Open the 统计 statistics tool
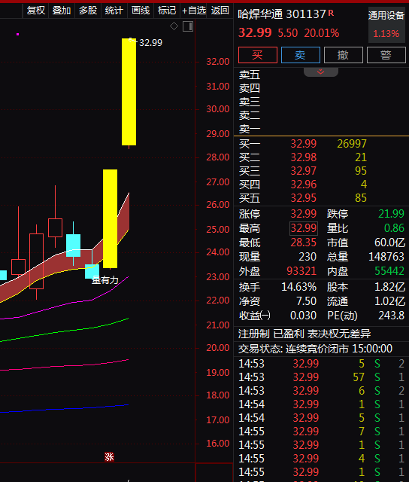409x482 pixels. [x=114, y=11]
